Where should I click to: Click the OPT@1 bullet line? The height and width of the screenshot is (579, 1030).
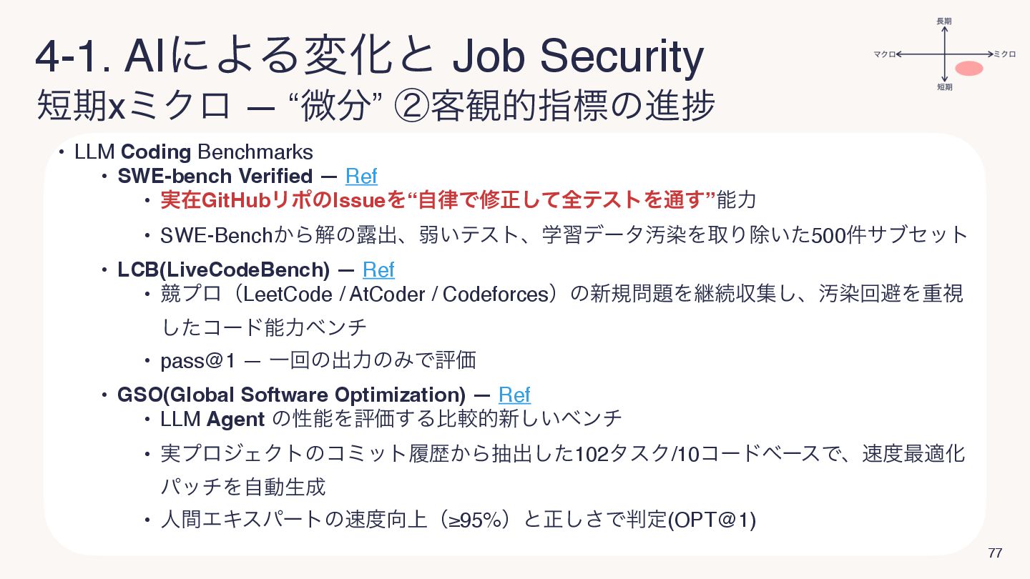[x=458, y=521]
